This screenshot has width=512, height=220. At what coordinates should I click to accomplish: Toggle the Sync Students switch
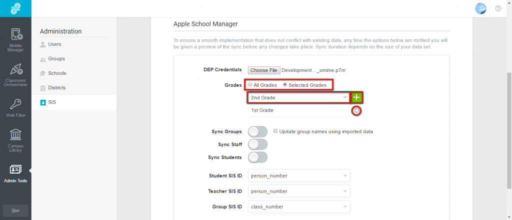point(257,157)
